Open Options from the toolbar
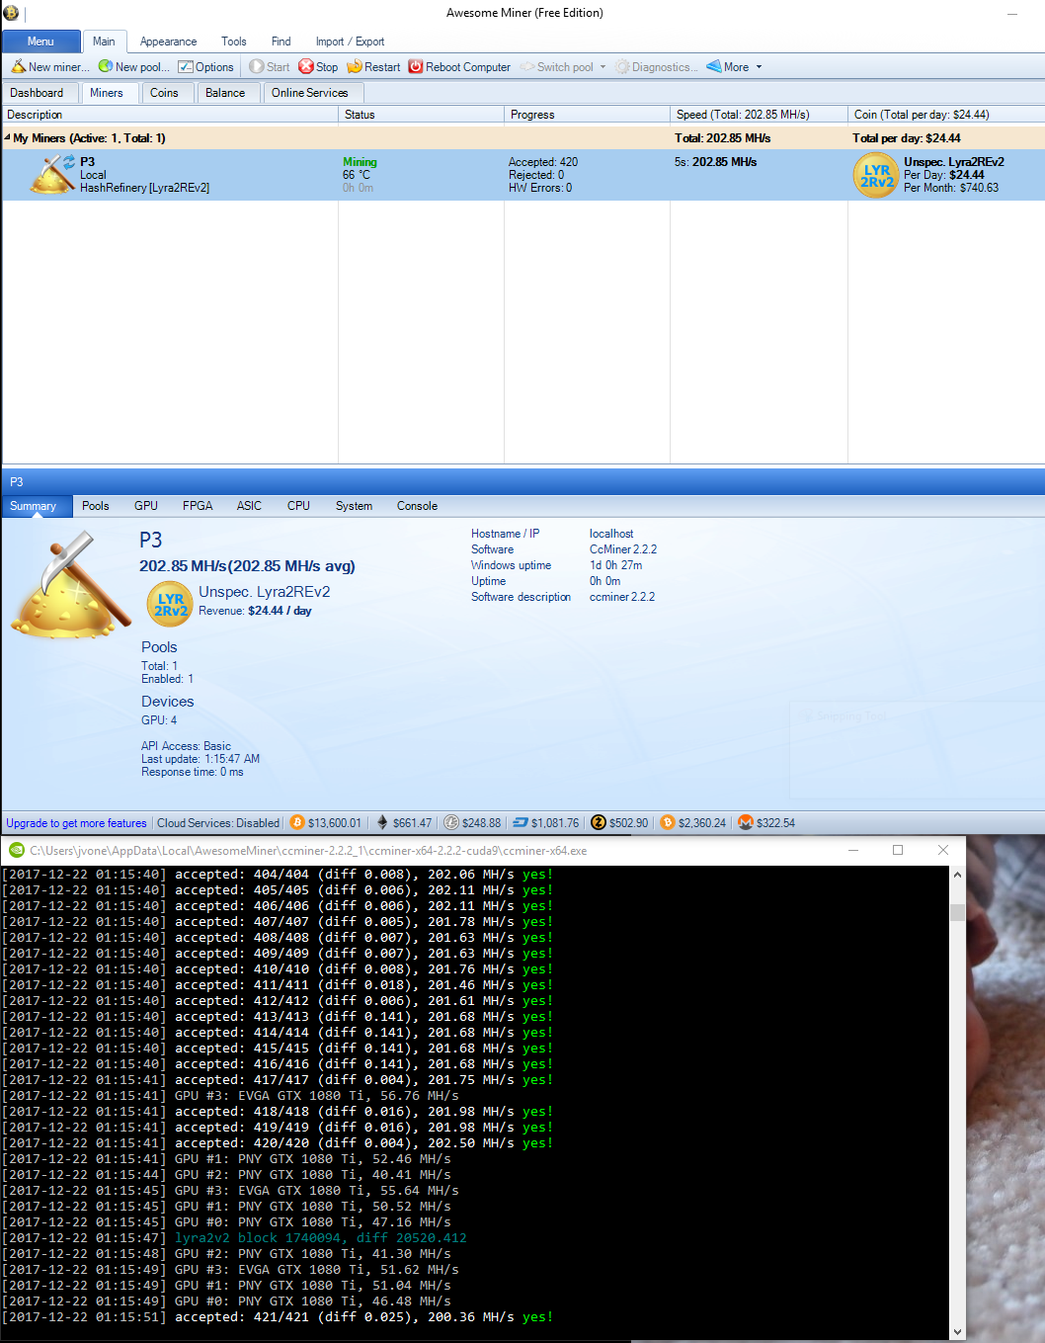This screenshot has height=1343, width=1045. point(205,67)
